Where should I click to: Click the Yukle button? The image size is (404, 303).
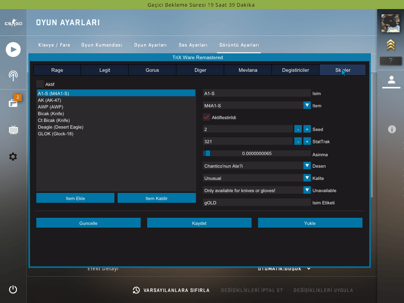(x=310, y=223)
